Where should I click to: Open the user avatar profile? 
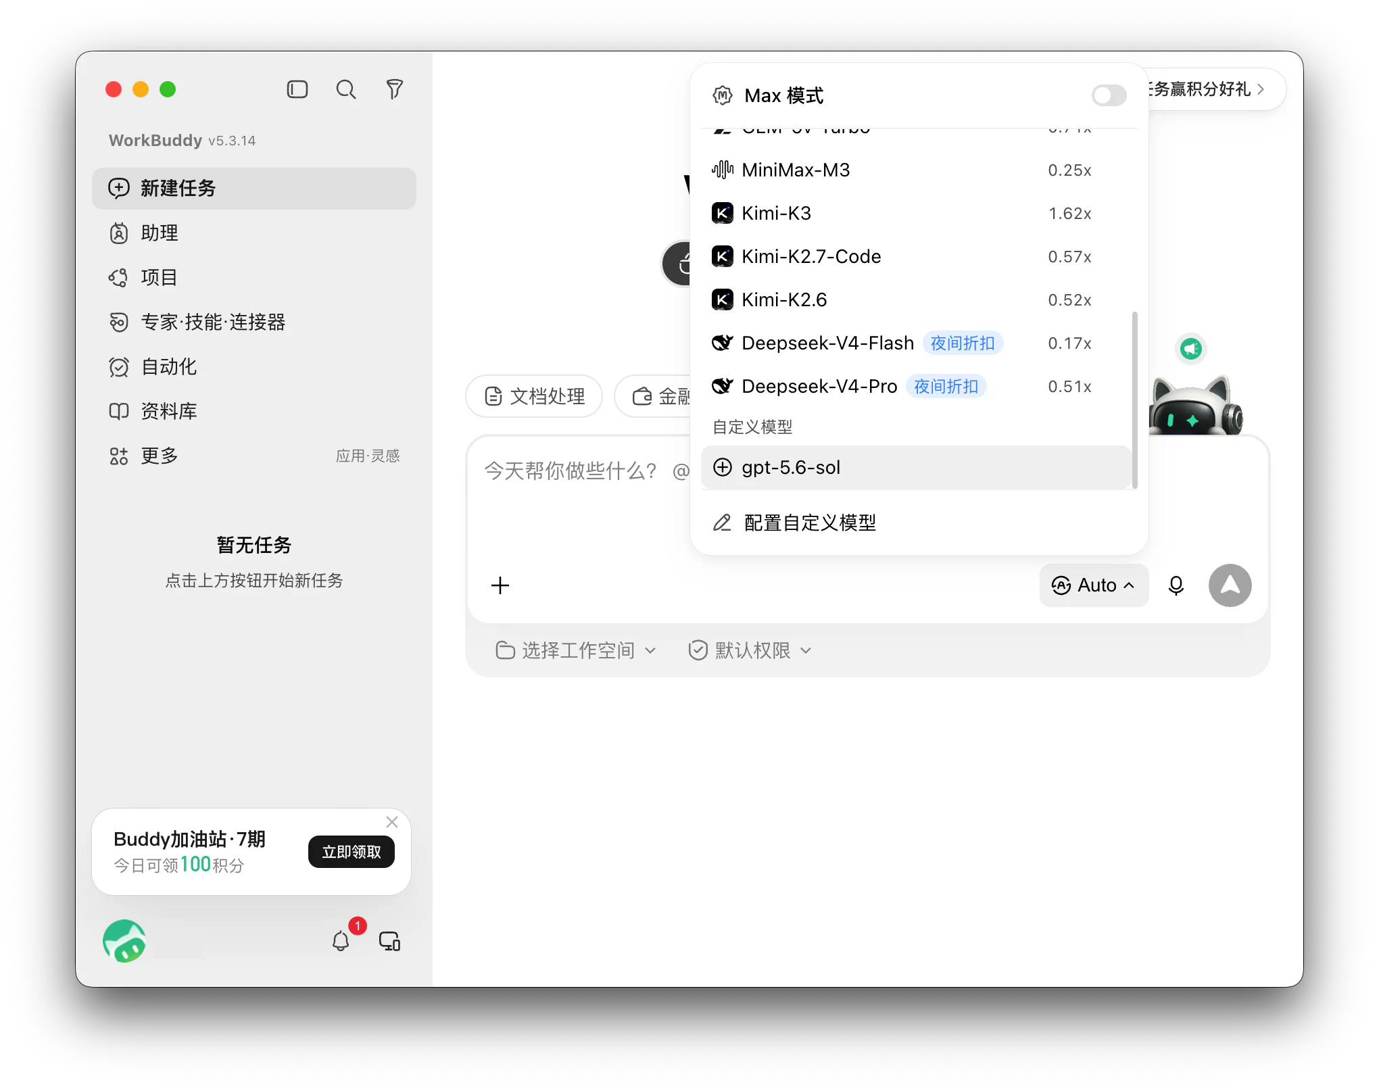coord(124,941)
